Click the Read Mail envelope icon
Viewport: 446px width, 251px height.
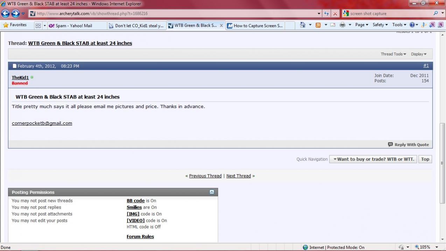tap(333, 25)
